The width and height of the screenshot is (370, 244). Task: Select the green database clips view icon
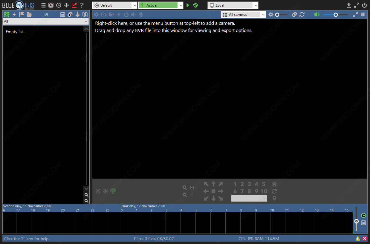coord(7,14)
